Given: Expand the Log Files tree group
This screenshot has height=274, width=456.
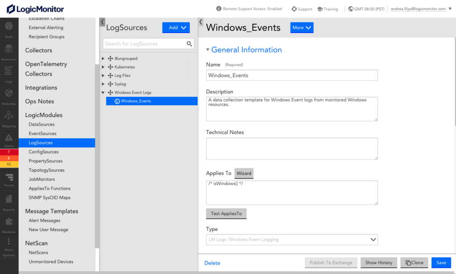Looking at the screenshot, I should click(x=103, y=75).
